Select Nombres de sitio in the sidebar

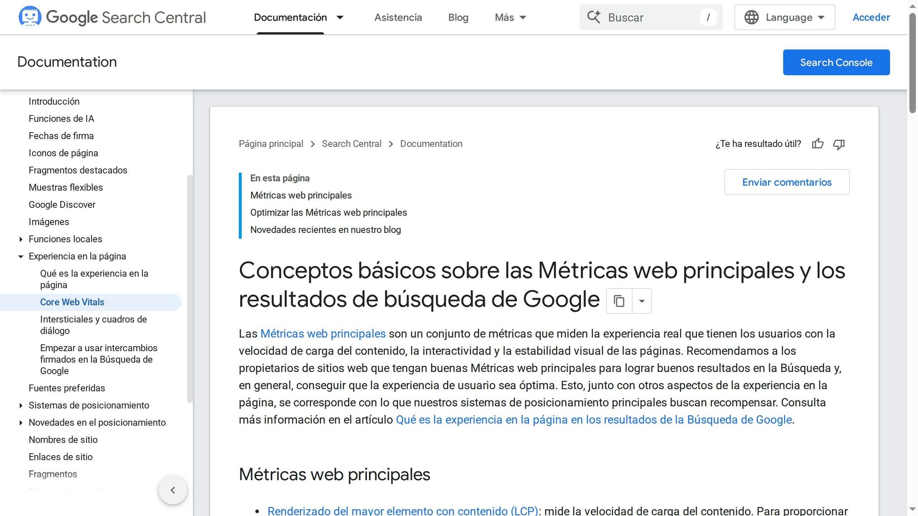pyautogui.click(x=63, y=440)
